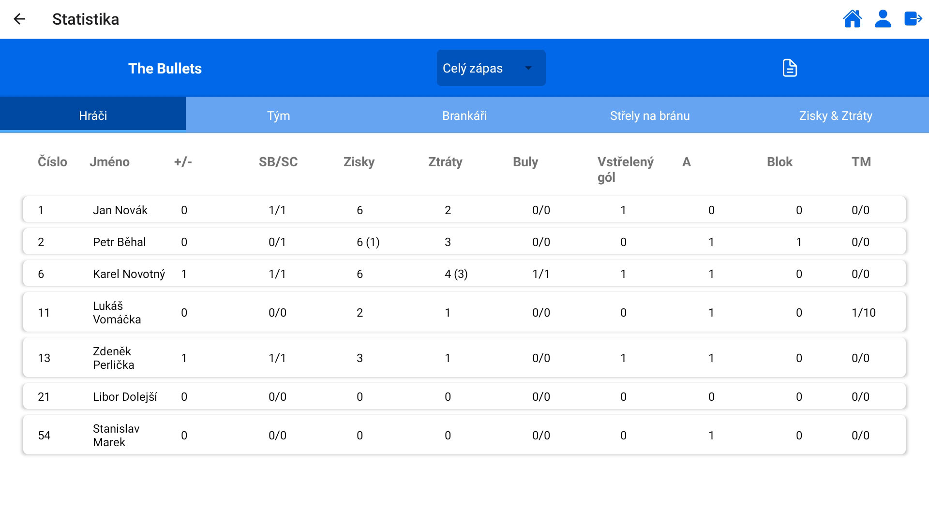Viewport: 929px width, 524px height.
Task: Expand the Celý zápas dropdown
Action: click(x=491, y=68)
